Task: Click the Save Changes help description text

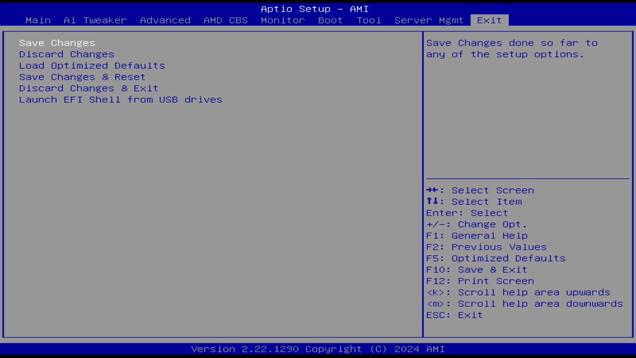Action: 512,49
